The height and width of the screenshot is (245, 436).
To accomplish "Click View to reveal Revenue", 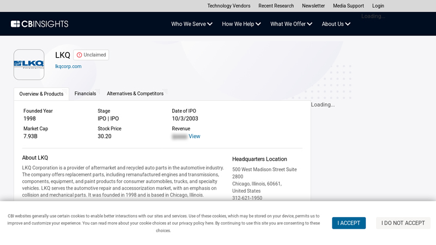I will click(x=195, y=137).
